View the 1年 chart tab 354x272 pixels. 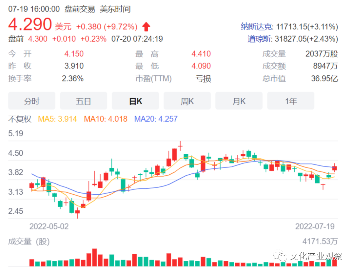(x=291, y=101)
